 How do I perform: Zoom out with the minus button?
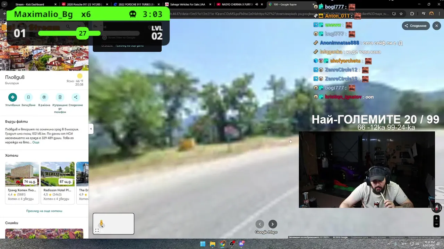[x=436, y=224]
